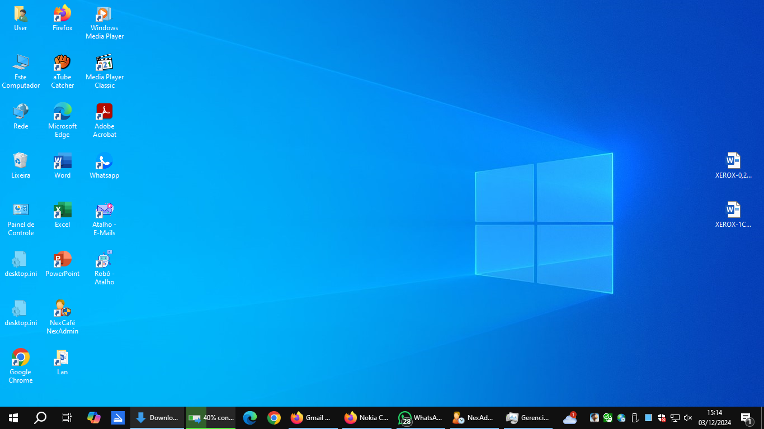The height and width of the screenshot is (429, 764).
Task: Open the clock and date flyout
Action: pos(714,418)
